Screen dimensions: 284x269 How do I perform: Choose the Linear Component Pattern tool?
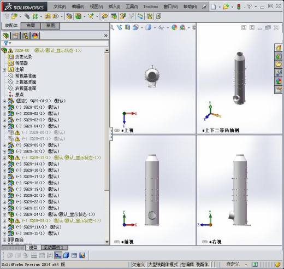35,16
